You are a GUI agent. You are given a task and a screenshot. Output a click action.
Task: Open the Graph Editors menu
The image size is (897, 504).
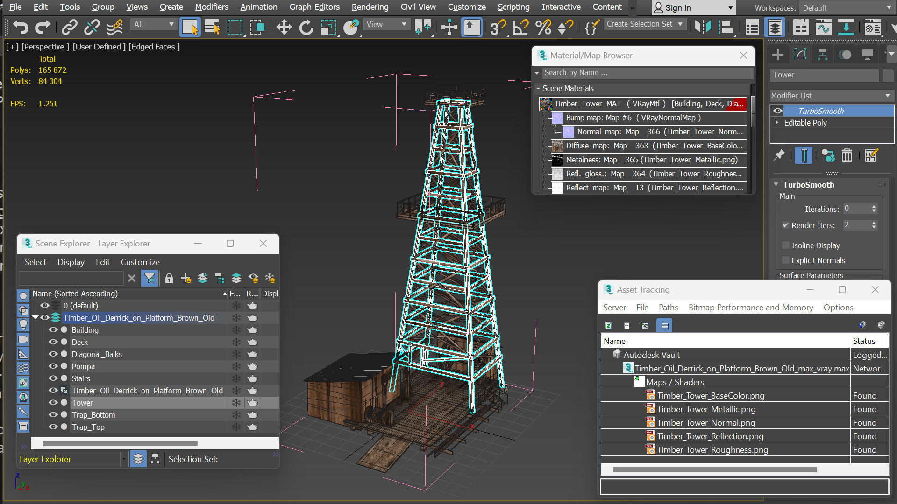click(x=314, y=7)
